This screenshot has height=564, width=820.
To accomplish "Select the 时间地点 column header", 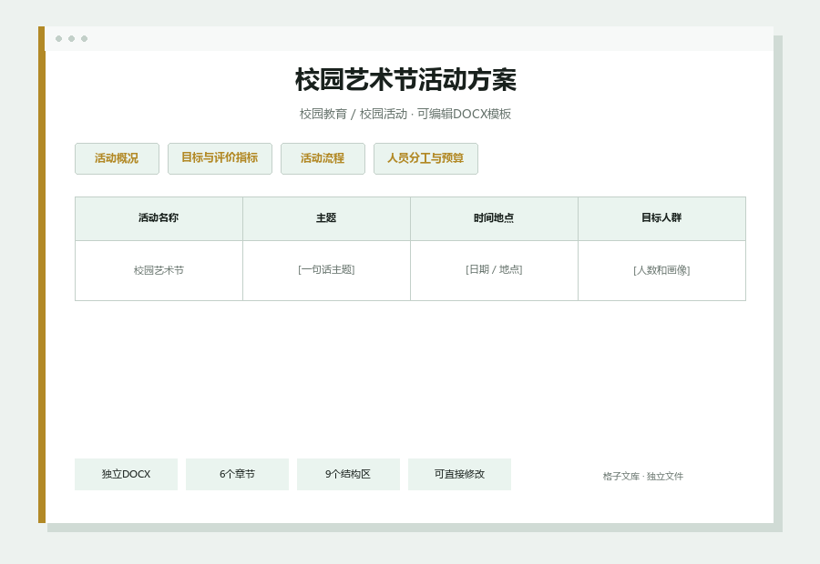I will (x=494, y=218).
